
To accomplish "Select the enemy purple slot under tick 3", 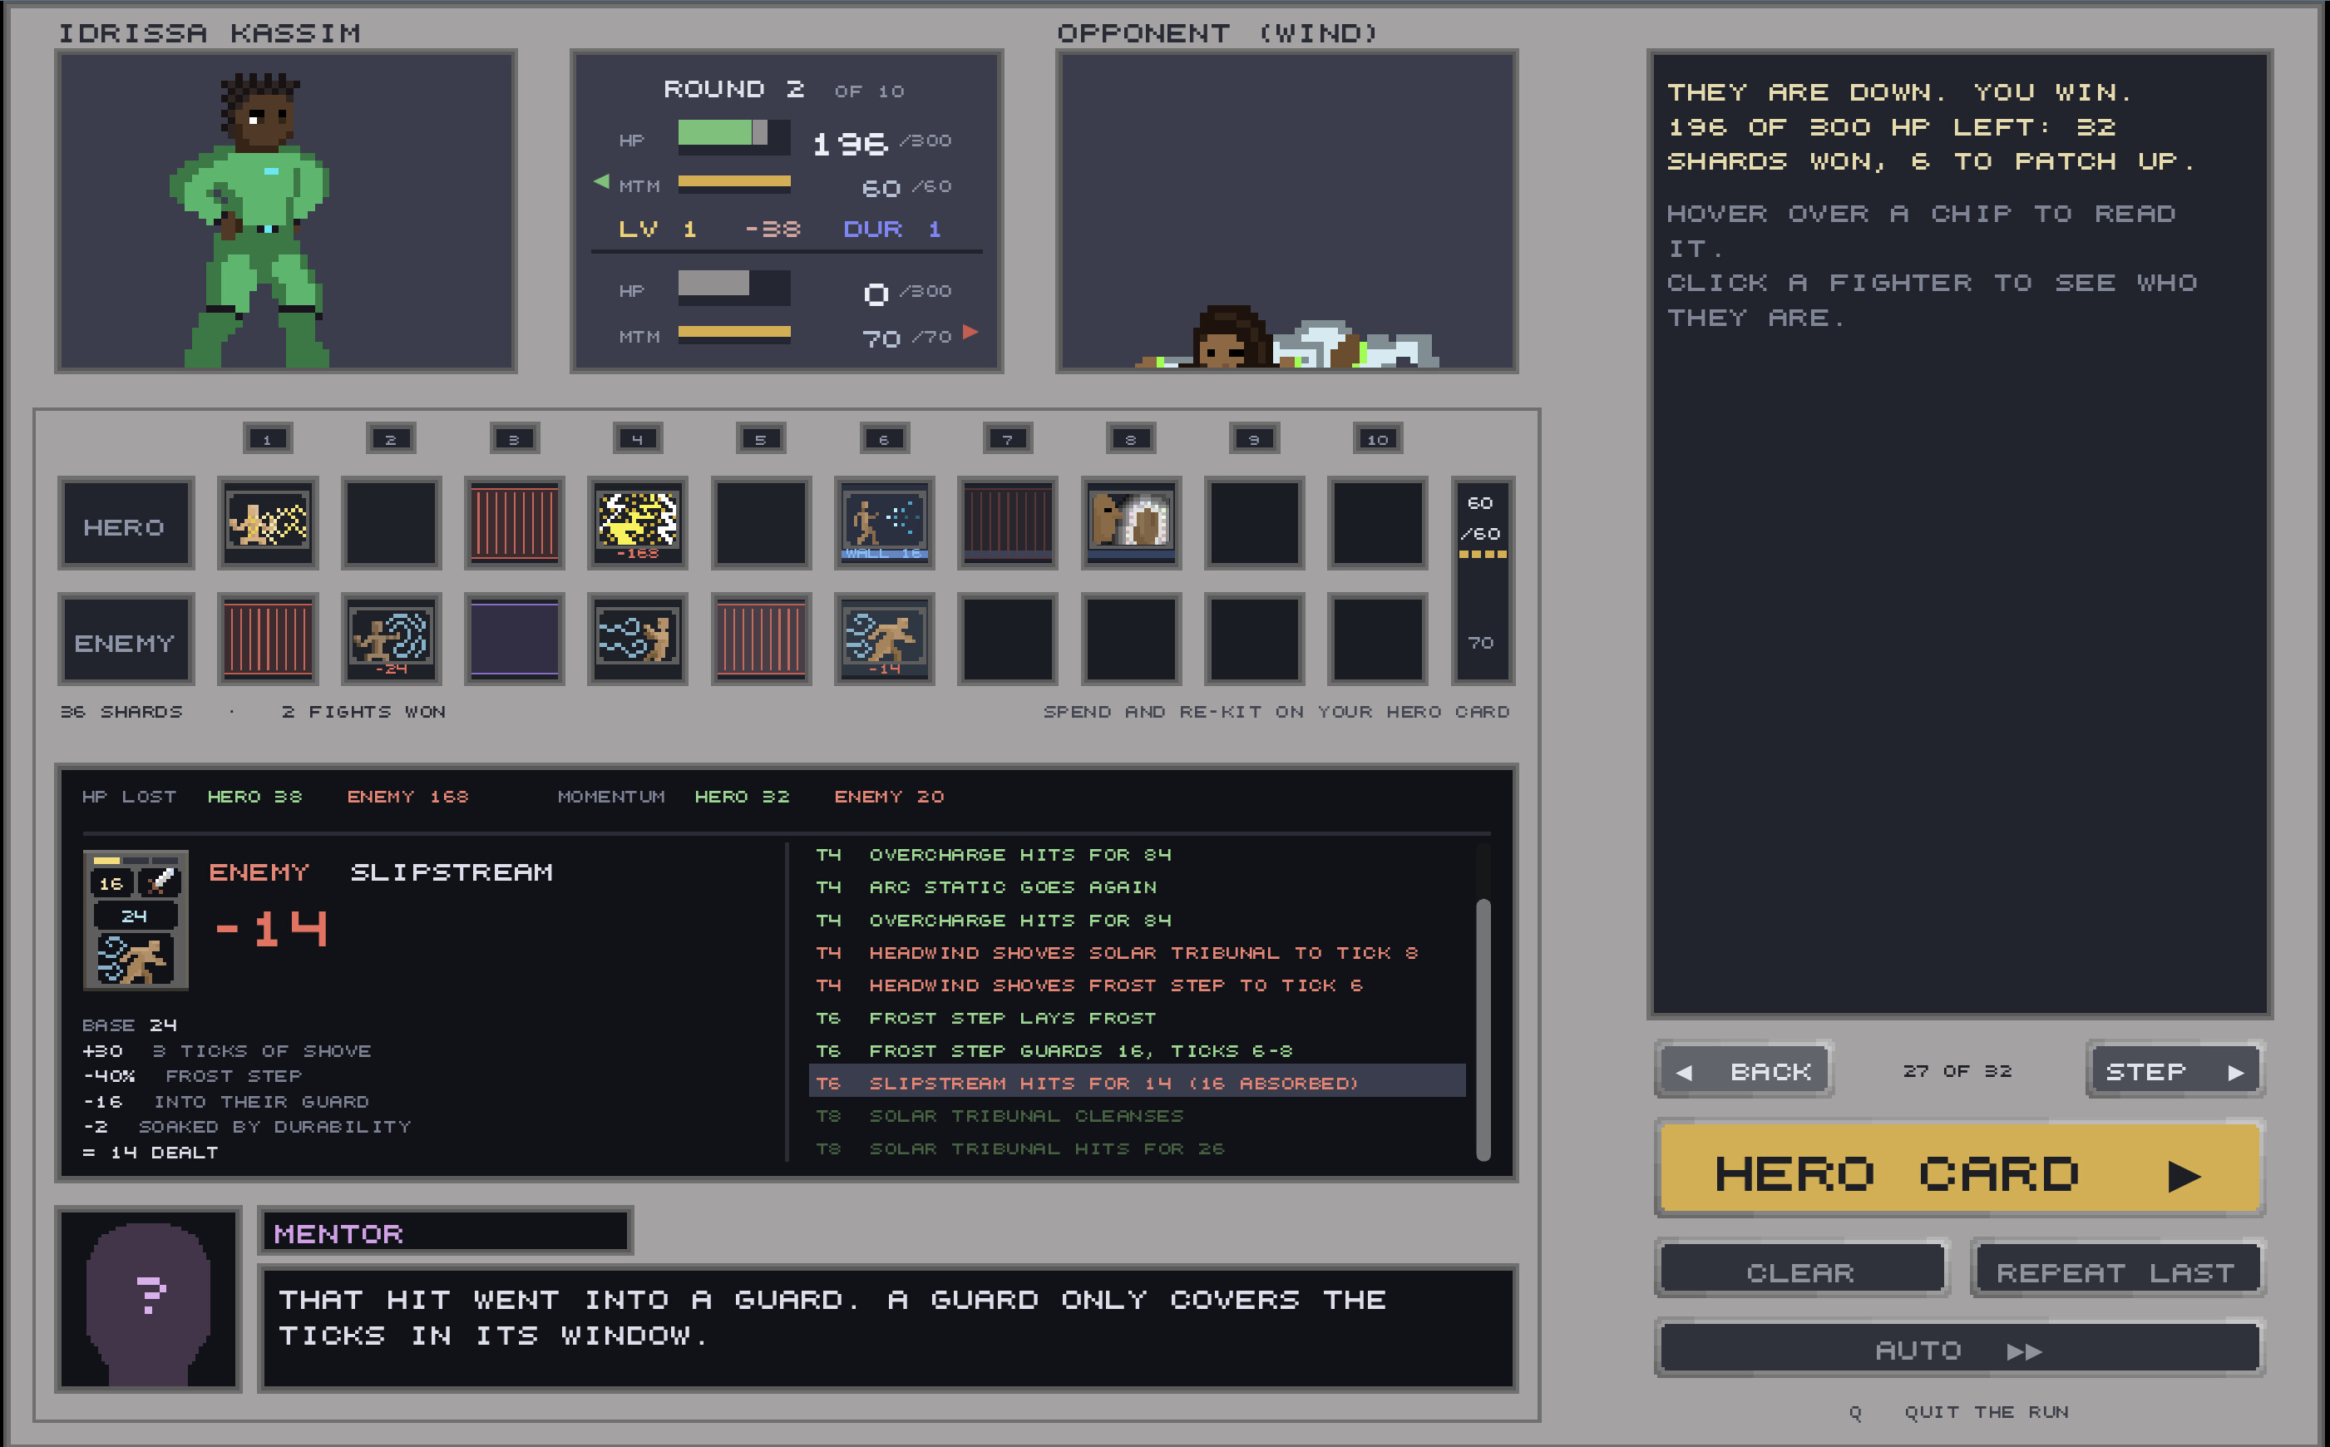I will point(515,639).
